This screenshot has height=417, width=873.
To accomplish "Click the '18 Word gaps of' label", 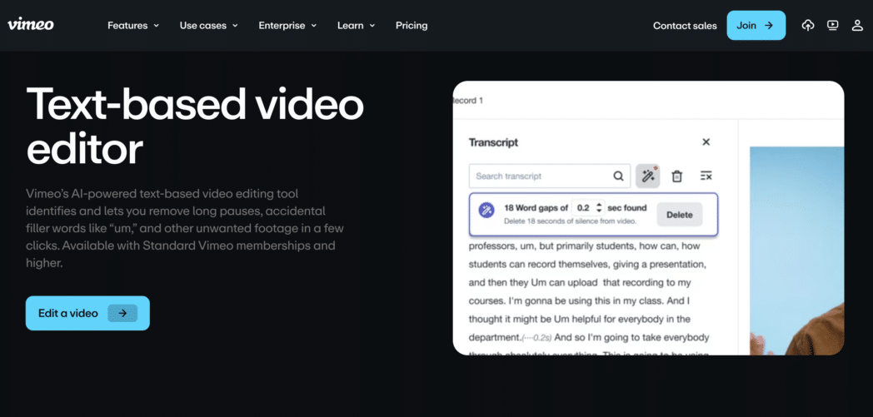I will (536, 208).
